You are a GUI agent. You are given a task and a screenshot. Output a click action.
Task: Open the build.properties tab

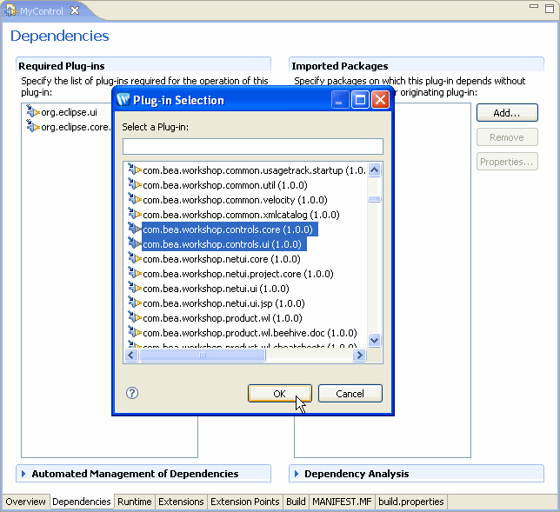click(411, 502)
